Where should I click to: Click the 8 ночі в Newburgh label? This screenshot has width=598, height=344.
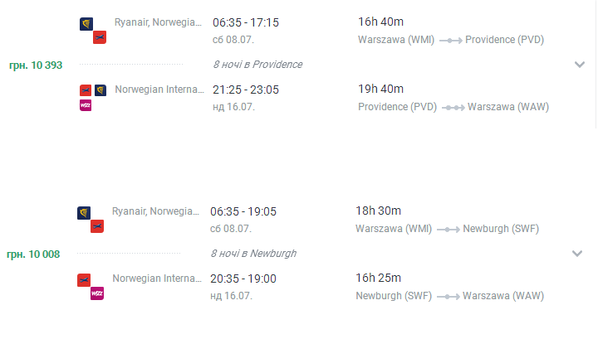click(253, 254)
